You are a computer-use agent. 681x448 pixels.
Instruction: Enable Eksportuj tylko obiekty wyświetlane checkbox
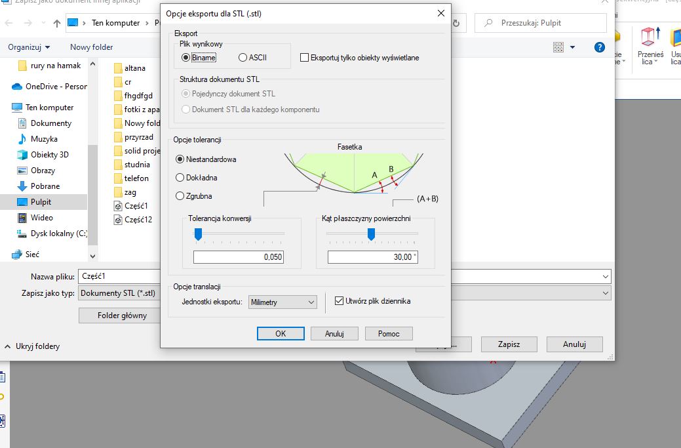[x=304, y=58]
